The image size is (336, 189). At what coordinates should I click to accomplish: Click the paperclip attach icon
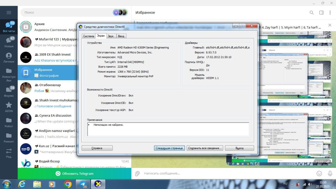click(x=137, y=173)
